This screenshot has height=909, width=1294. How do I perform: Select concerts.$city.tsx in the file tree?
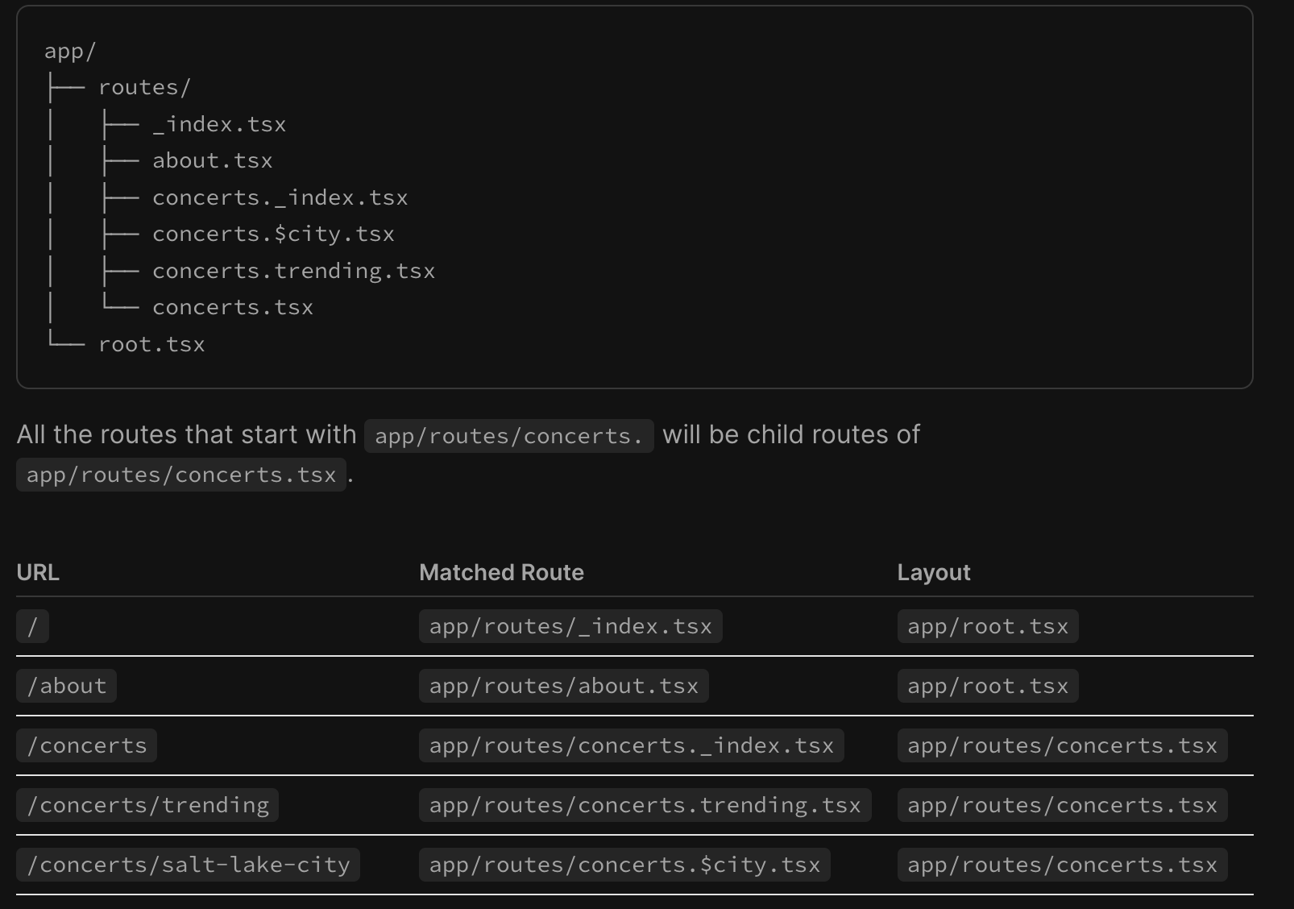pyautogui.click(x=273, y=235)
